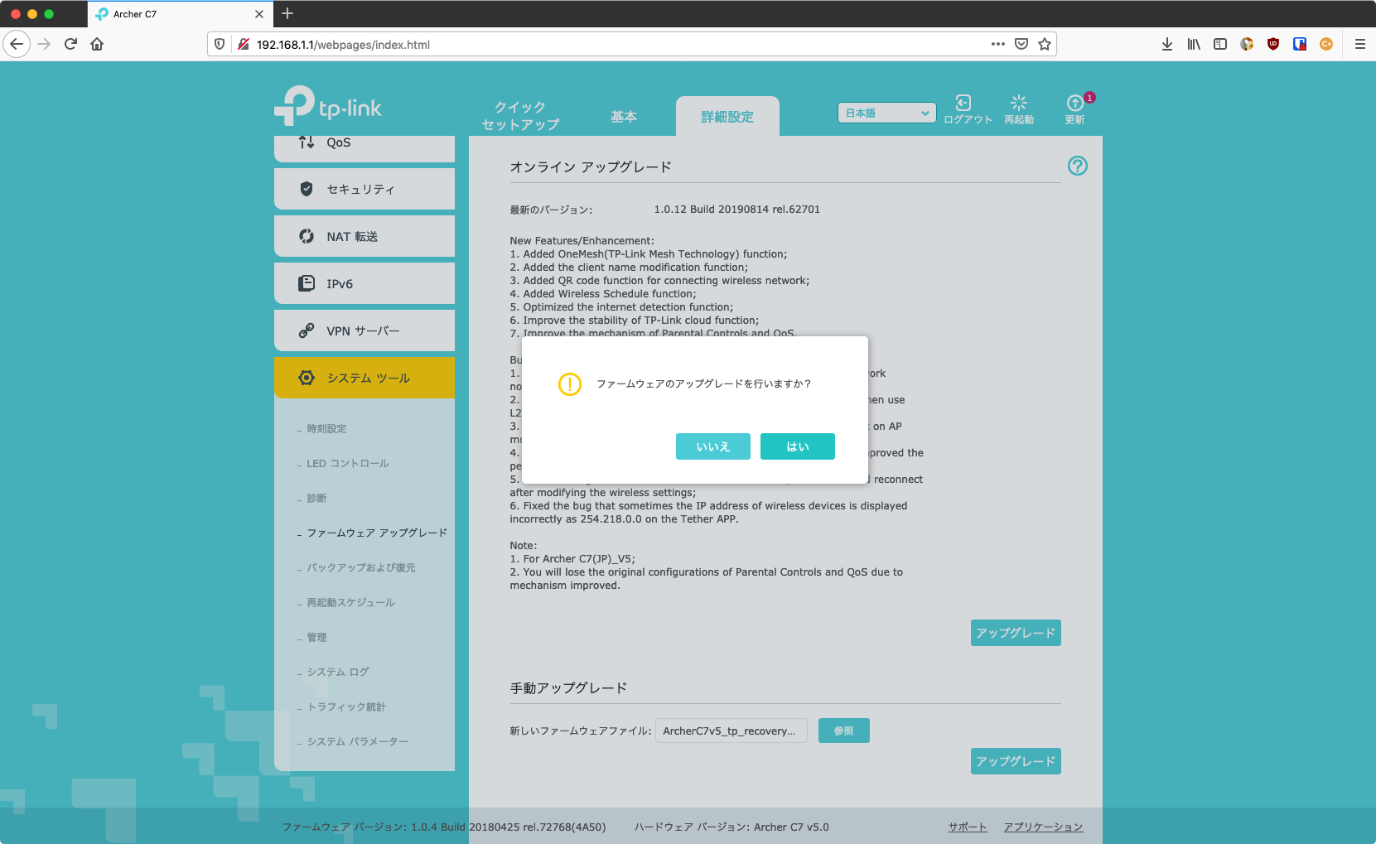Click the browser home icon
The height and width of the screenshot is (844, 1376).
click(x=97, y=44)
